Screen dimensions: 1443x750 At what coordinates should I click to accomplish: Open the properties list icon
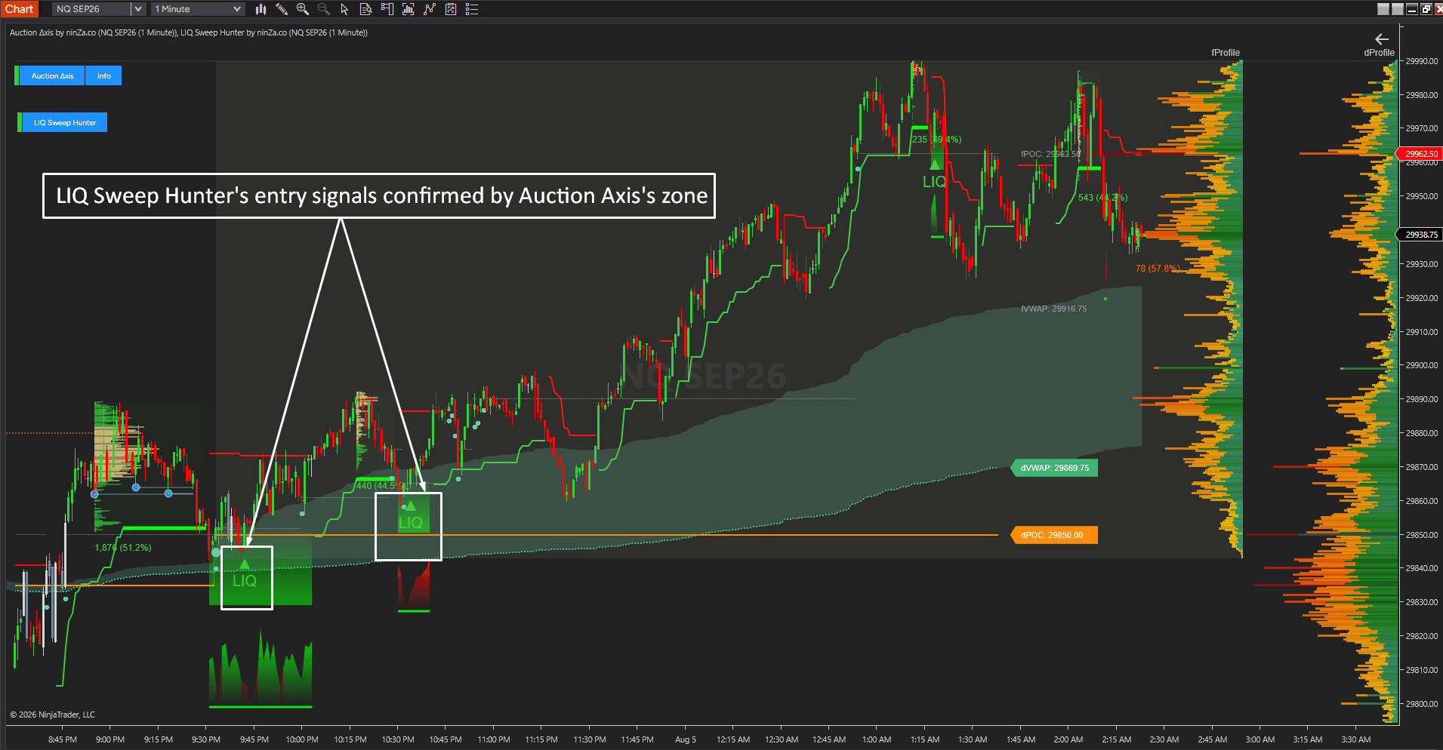pyautogui.click(x=472, y=9)
